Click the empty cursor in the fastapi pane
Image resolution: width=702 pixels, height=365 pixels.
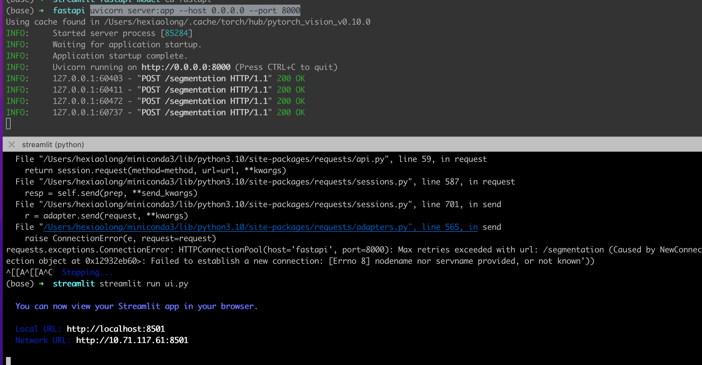(8, 124)
